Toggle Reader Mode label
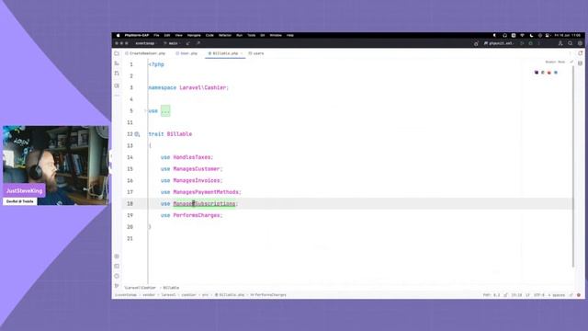588x331 pixels. [x=555, y=62]
